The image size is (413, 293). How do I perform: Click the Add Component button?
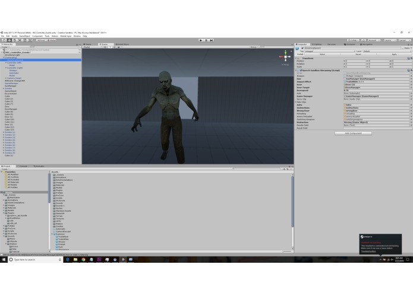pyautogui.click(x=353, y=133)
